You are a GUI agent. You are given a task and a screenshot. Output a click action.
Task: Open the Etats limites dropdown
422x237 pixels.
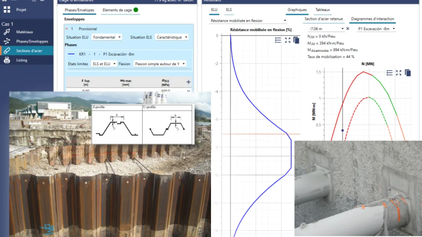click(103, 64)
